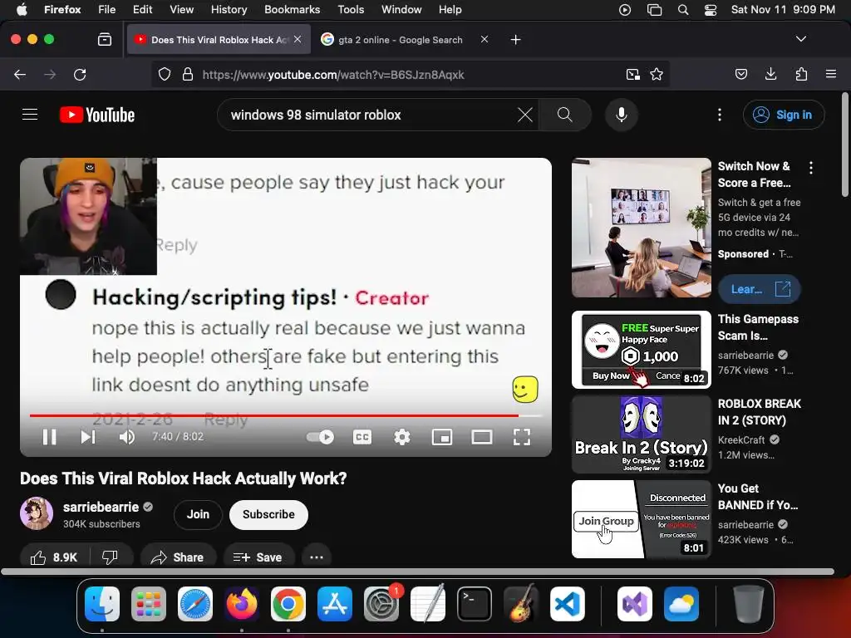The image size is (851, 638).
Task: Open the Save to Pocket icon
Action: point(740,74)
